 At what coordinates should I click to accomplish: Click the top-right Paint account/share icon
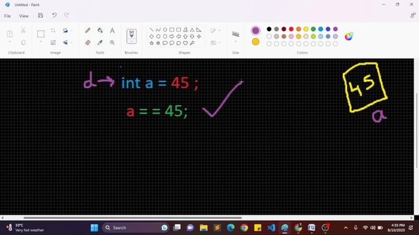413,16
